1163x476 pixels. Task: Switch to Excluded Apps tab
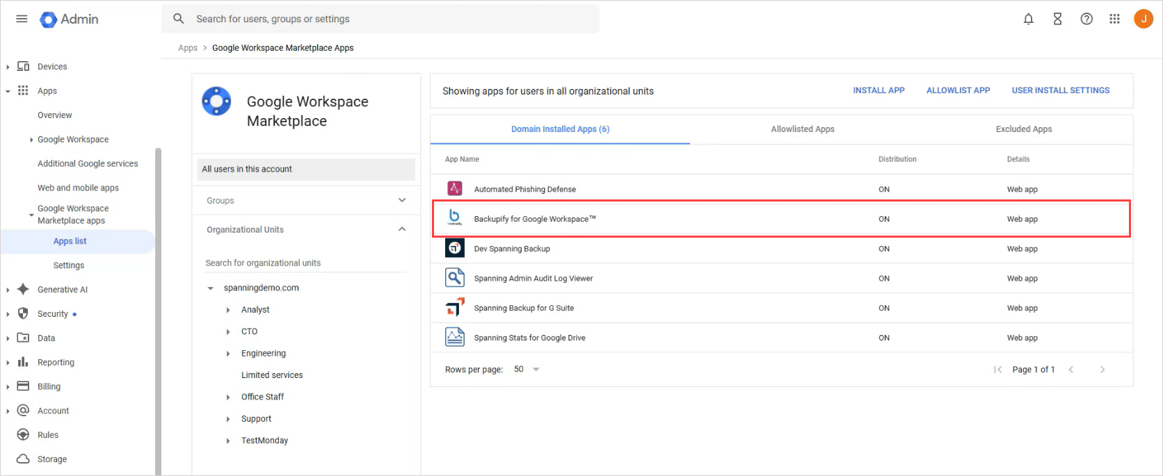(1024, 129)
